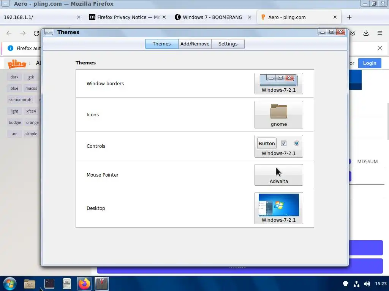Switch to the 192.168.1.1 browser tab
This screenshot has height=291, width=389.
(42, 17)
